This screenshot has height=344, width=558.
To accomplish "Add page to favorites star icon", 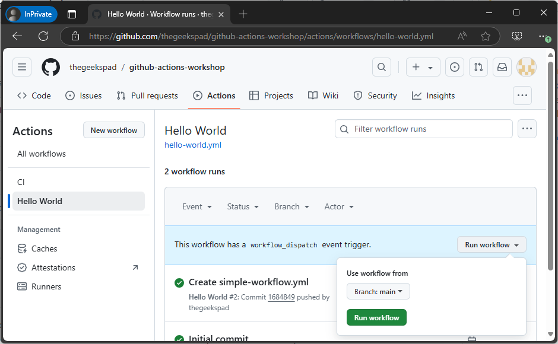I will 486,36.
